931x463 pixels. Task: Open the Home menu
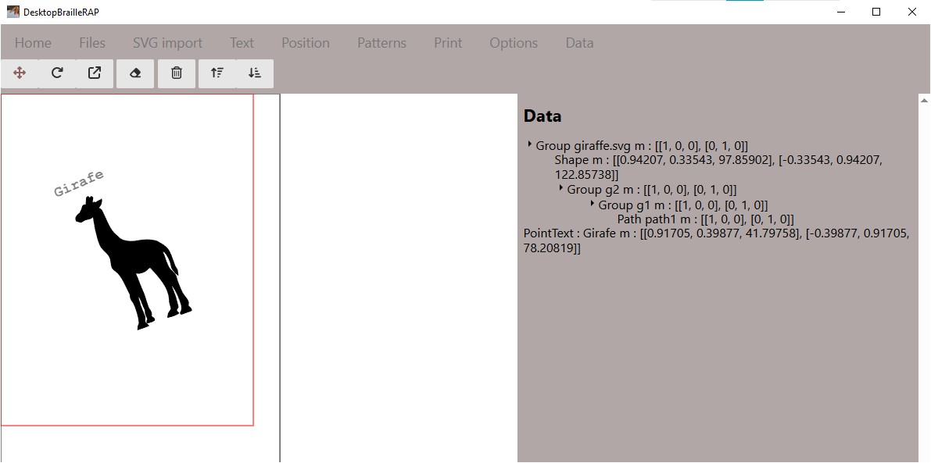(33, 43)
